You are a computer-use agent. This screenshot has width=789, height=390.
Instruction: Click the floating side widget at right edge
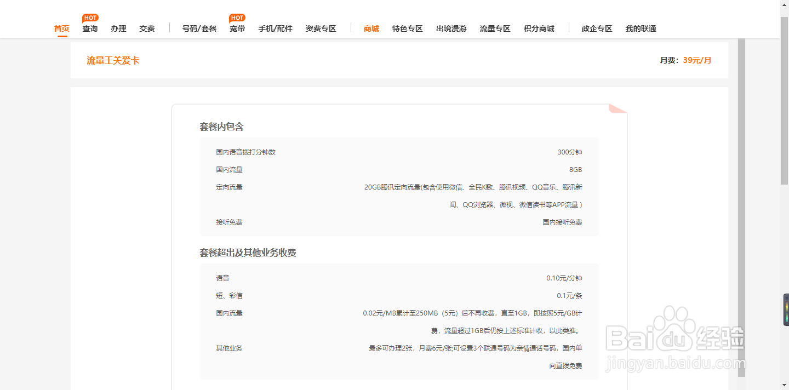[786, 310]
